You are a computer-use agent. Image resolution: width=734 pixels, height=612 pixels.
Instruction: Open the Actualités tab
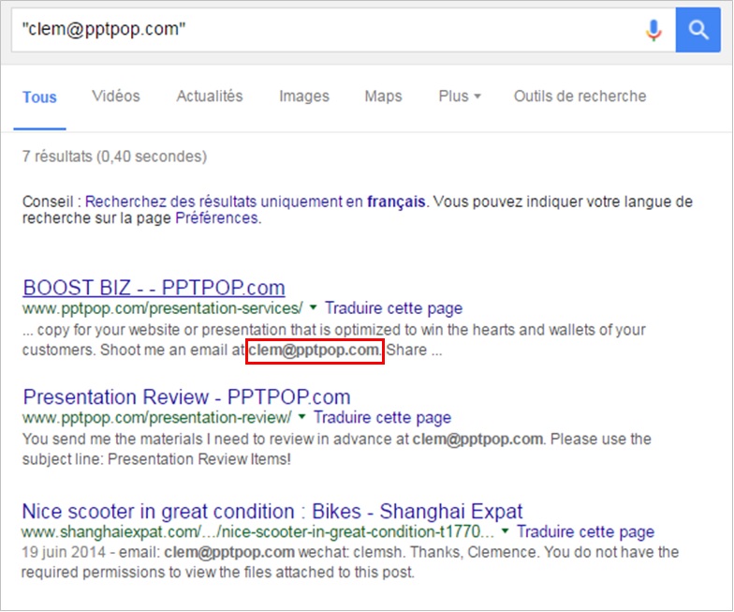pos(210,96)
